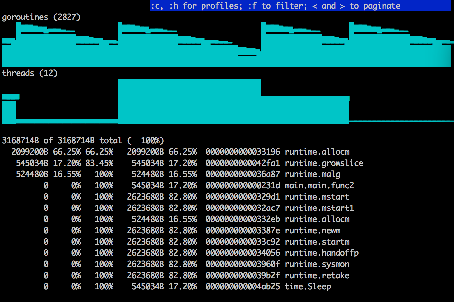Click "main.main.func2" function name
This screenshot has width=454, height=302.
pyautogui.click(x=319, y=185)
